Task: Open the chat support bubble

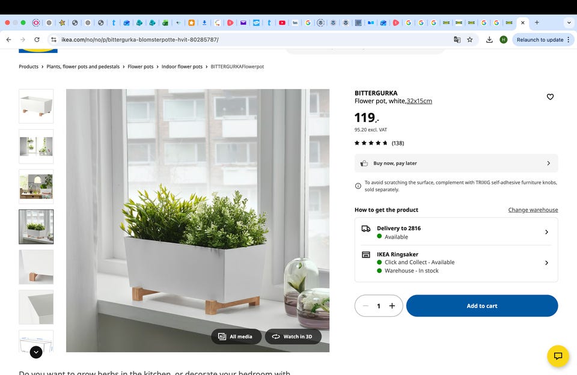Action: (558, 356)
